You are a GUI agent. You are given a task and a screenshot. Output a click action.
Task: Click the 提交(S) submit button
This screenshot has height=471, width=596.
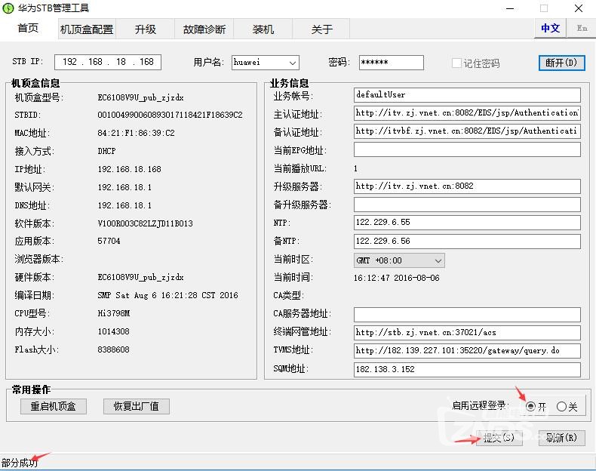click(x=499, y=438)
